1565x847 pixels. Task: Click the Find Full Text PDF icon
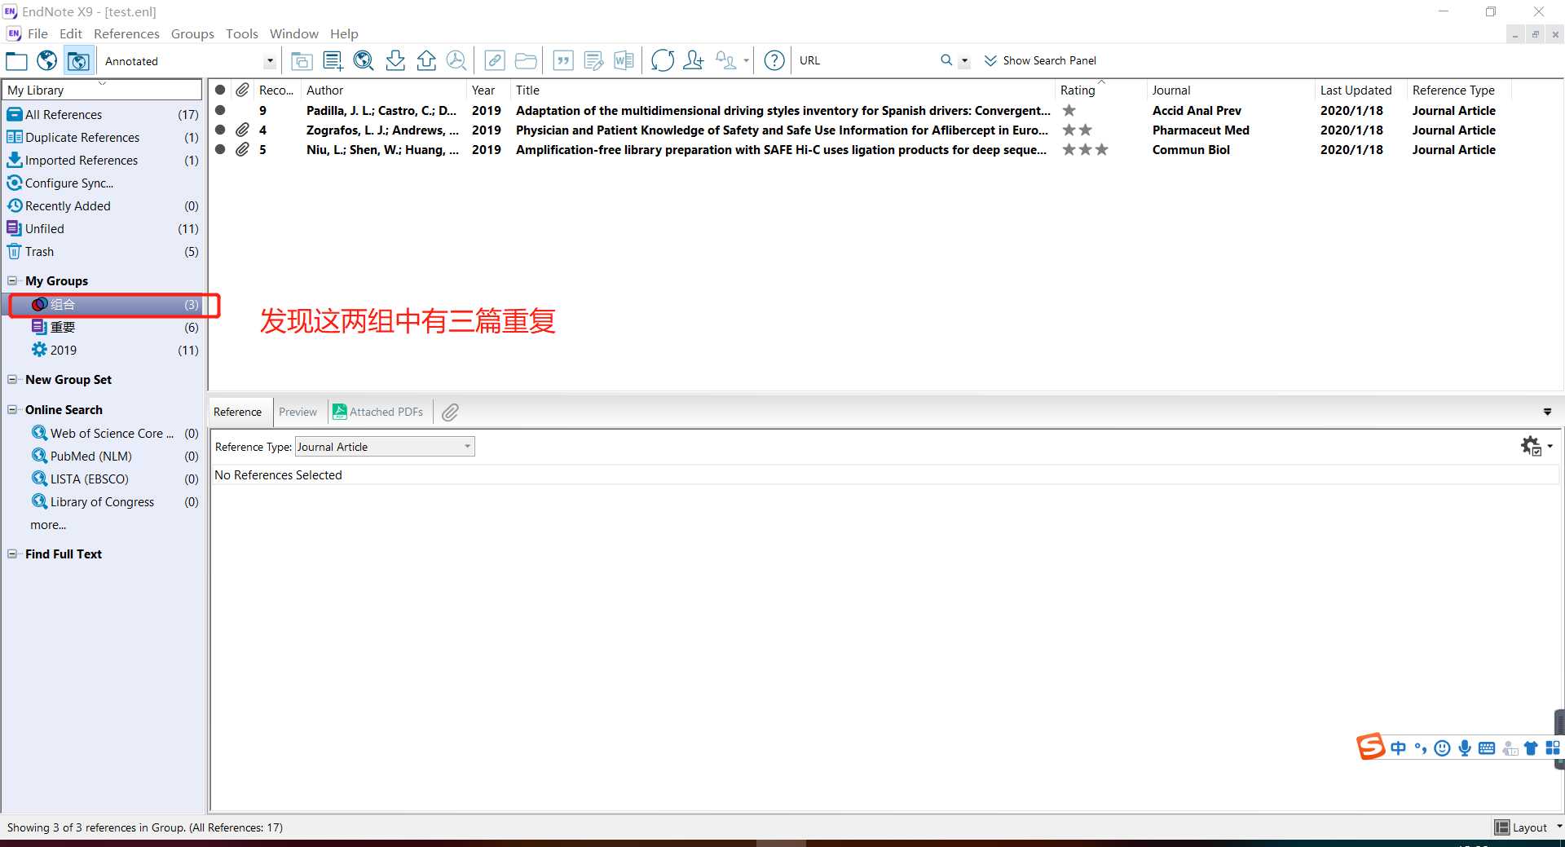coord(456,61)
